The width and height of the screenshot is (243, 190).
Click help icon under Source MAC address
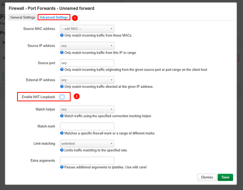tap(62, 35)
